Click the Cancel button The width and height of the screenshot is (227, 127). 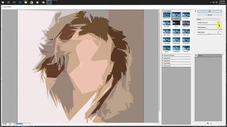click(x=210, y=15)
